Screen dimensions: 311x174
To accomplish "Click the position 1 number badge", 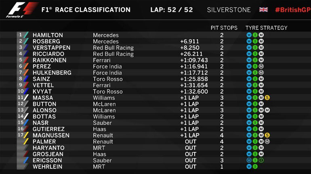I will click(20, 35).
